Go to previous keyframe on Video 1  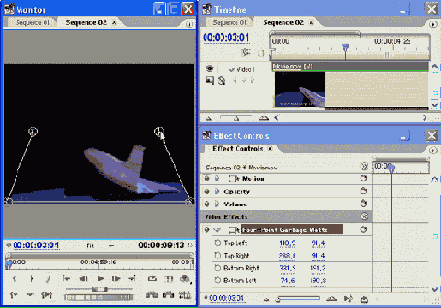pyautogui.click(x=235, y=80)
